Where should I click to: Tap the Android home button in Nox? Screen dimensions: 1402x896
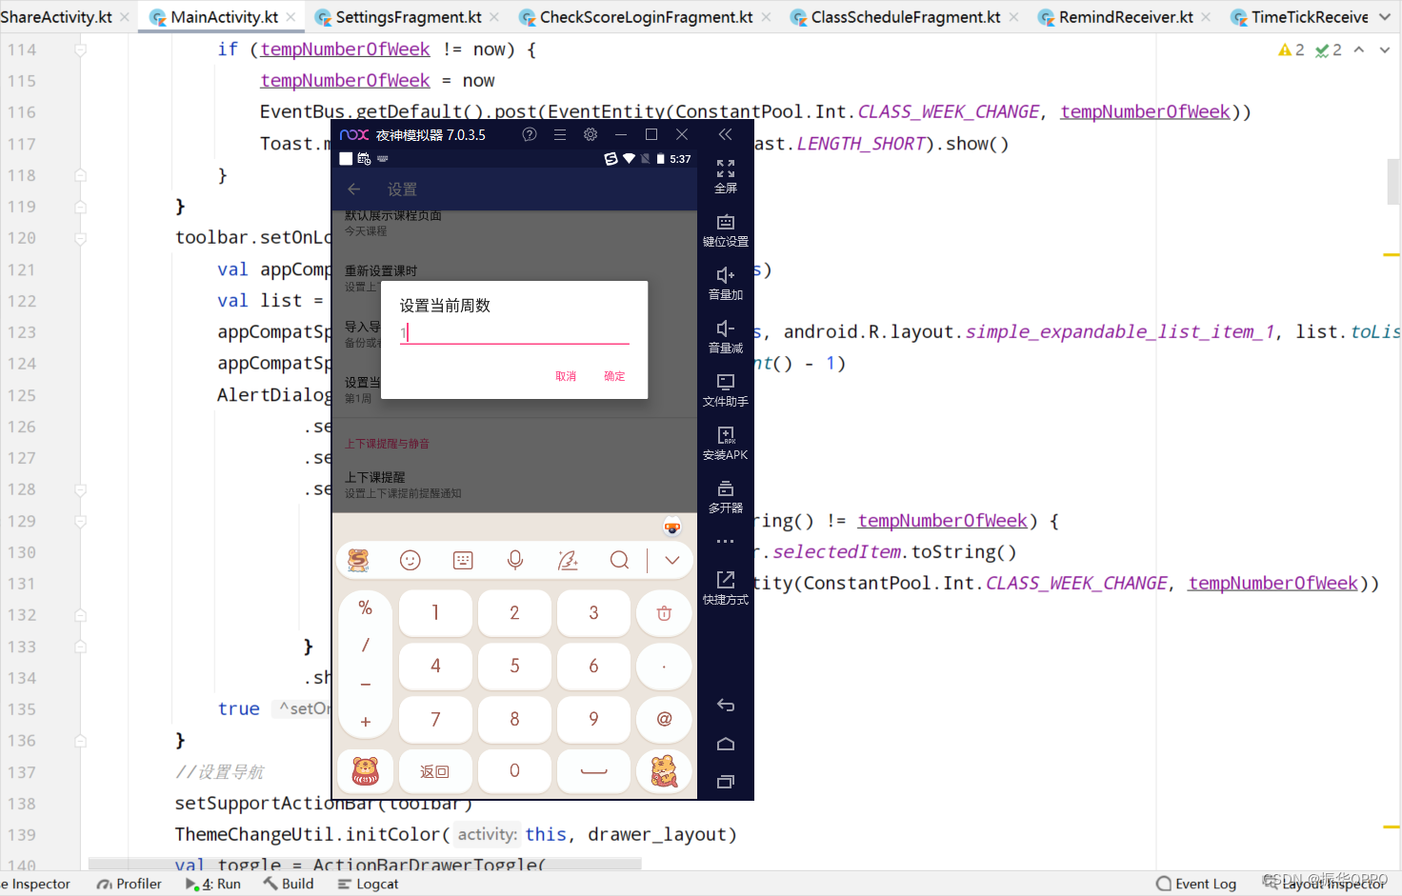(726, 744)
